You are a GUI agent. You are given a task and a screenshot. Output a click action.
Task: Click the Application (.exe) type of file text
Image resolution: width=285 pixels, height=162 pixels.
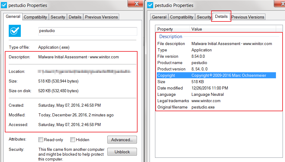54,47
